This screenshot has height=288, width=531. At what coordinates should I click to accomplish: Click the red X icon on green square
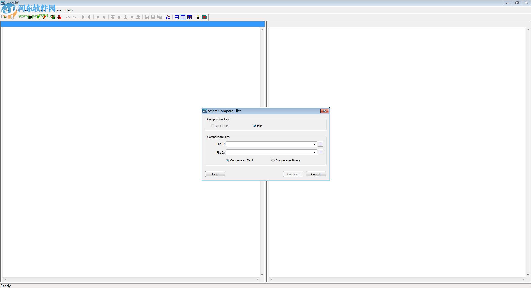(x=204, y=17)
